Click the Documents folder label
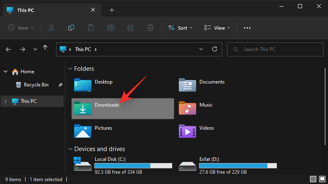The image size is (328, 184). pos(212,82)
